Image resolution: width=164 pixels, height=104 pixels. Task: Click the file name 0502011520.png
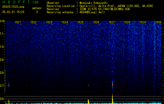click(13, 7)
